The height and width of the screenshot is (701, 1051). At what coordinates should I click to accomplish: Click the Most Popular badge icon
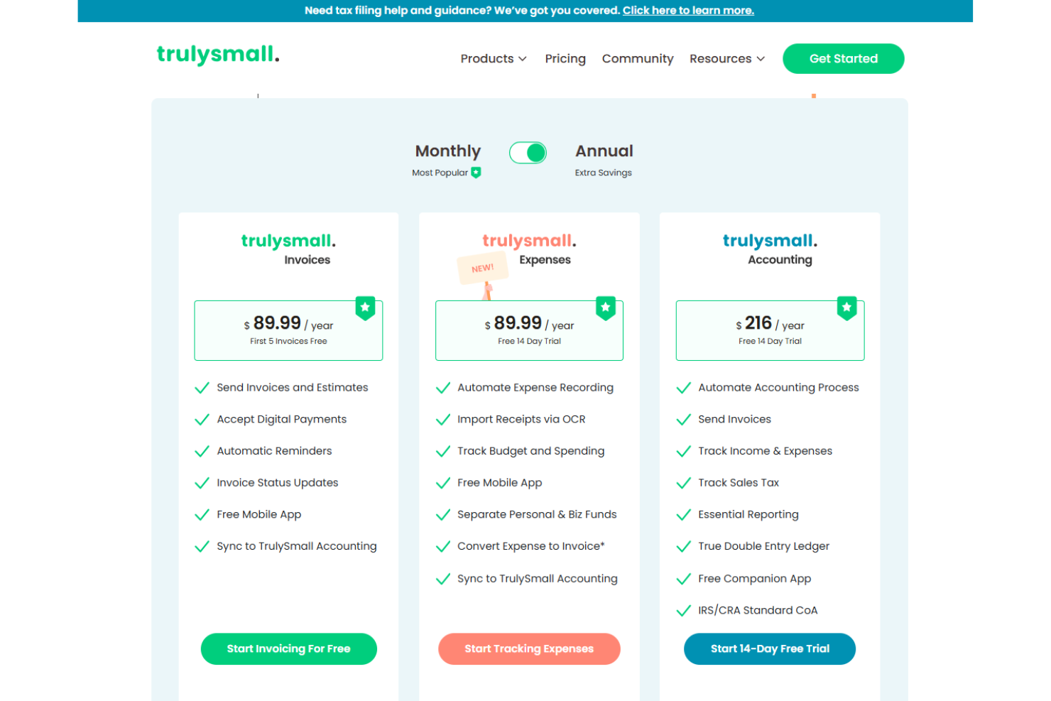[x=476, y=173]
